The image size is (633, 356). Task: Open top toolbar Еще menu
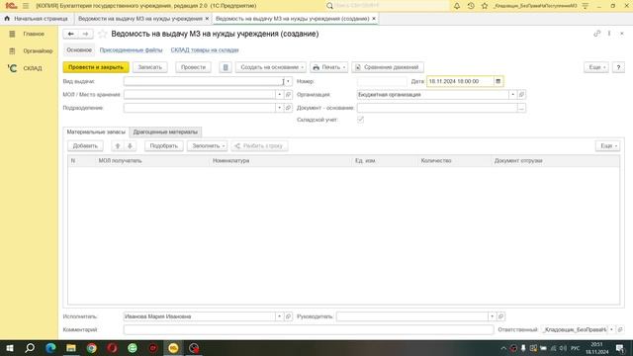click(596, 67)
